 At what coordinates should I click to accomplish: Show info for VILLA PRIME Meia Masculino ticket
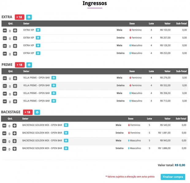coord(54,93)
